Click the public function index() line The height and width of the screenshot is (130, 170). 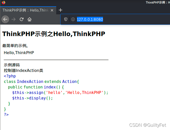[x=36, y=87]
